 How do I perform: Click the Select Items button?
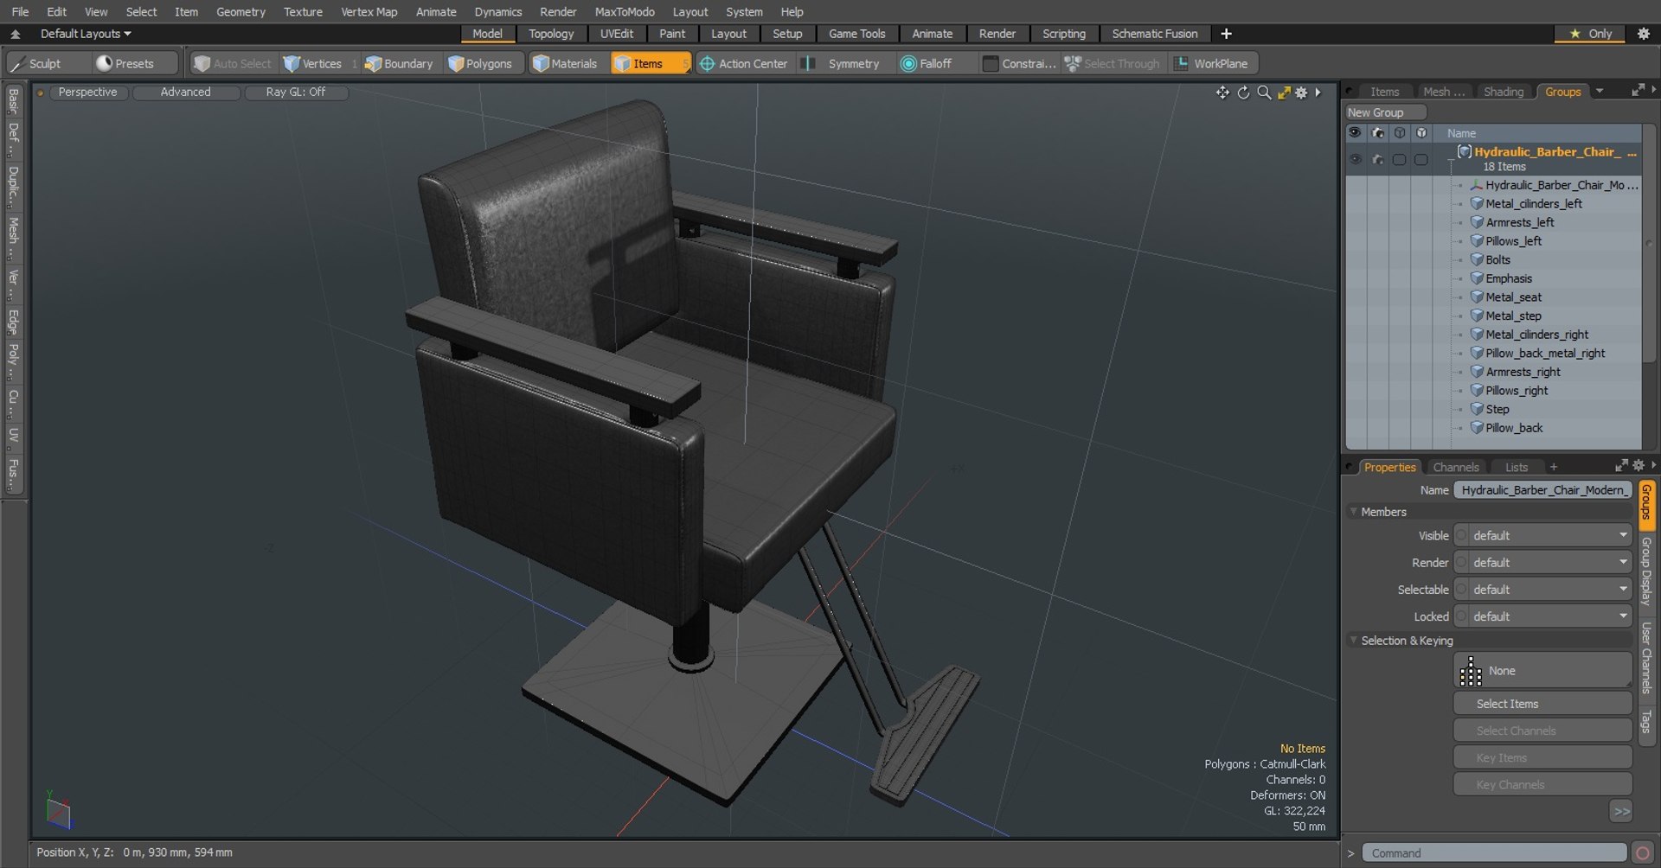(x=1542, y=704)
